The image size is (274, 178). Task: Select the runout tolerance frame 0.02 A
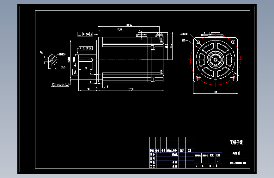point(85,48)
